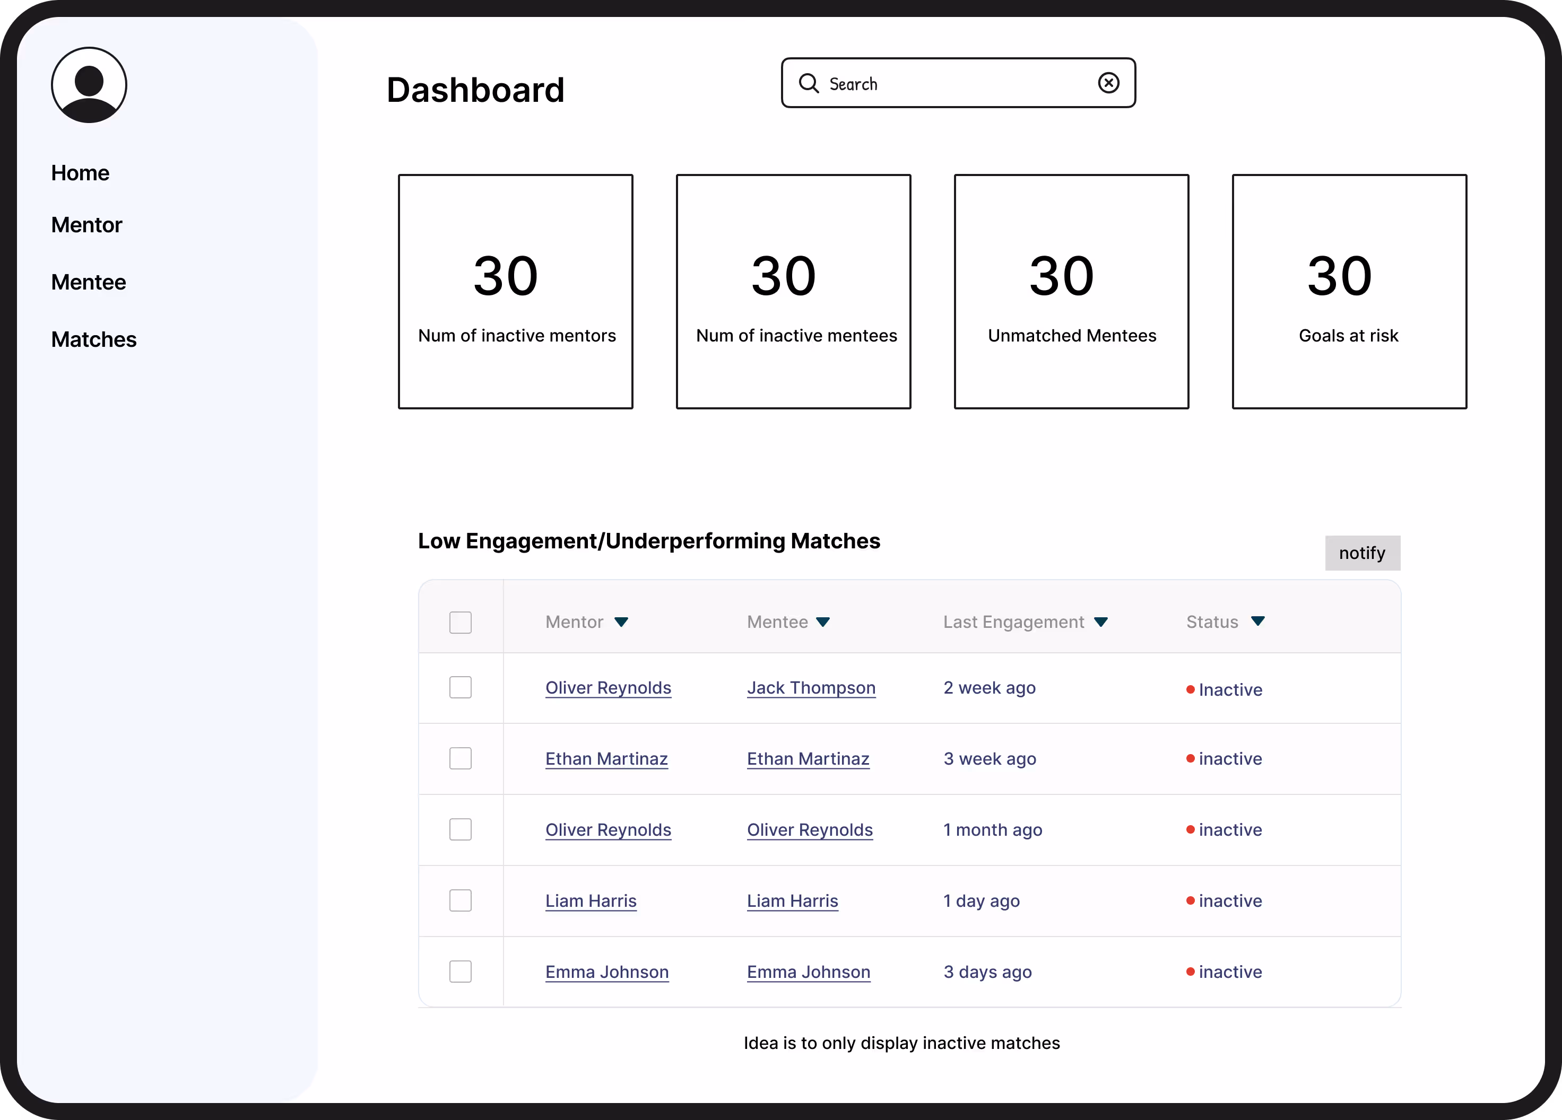Open the Matches sidebar item

(x=94, y=339)
